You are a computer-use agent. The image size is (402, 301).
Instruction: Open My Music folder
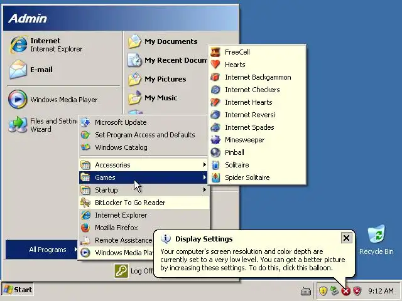(x=153, y=98)
